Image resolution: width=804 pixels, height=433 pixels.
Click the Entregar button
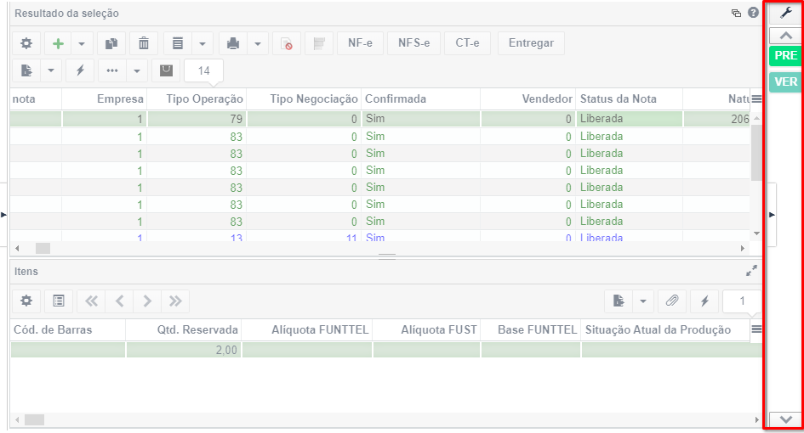[531, 43]
